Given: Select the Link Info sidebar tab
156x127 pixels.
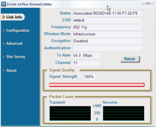Looking at the screenshot, I should 13,17.
